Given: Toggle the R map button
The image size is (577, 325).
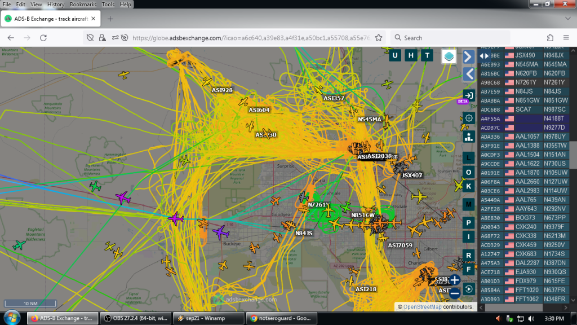Looking at the screenshot, I should click(468, 256).
